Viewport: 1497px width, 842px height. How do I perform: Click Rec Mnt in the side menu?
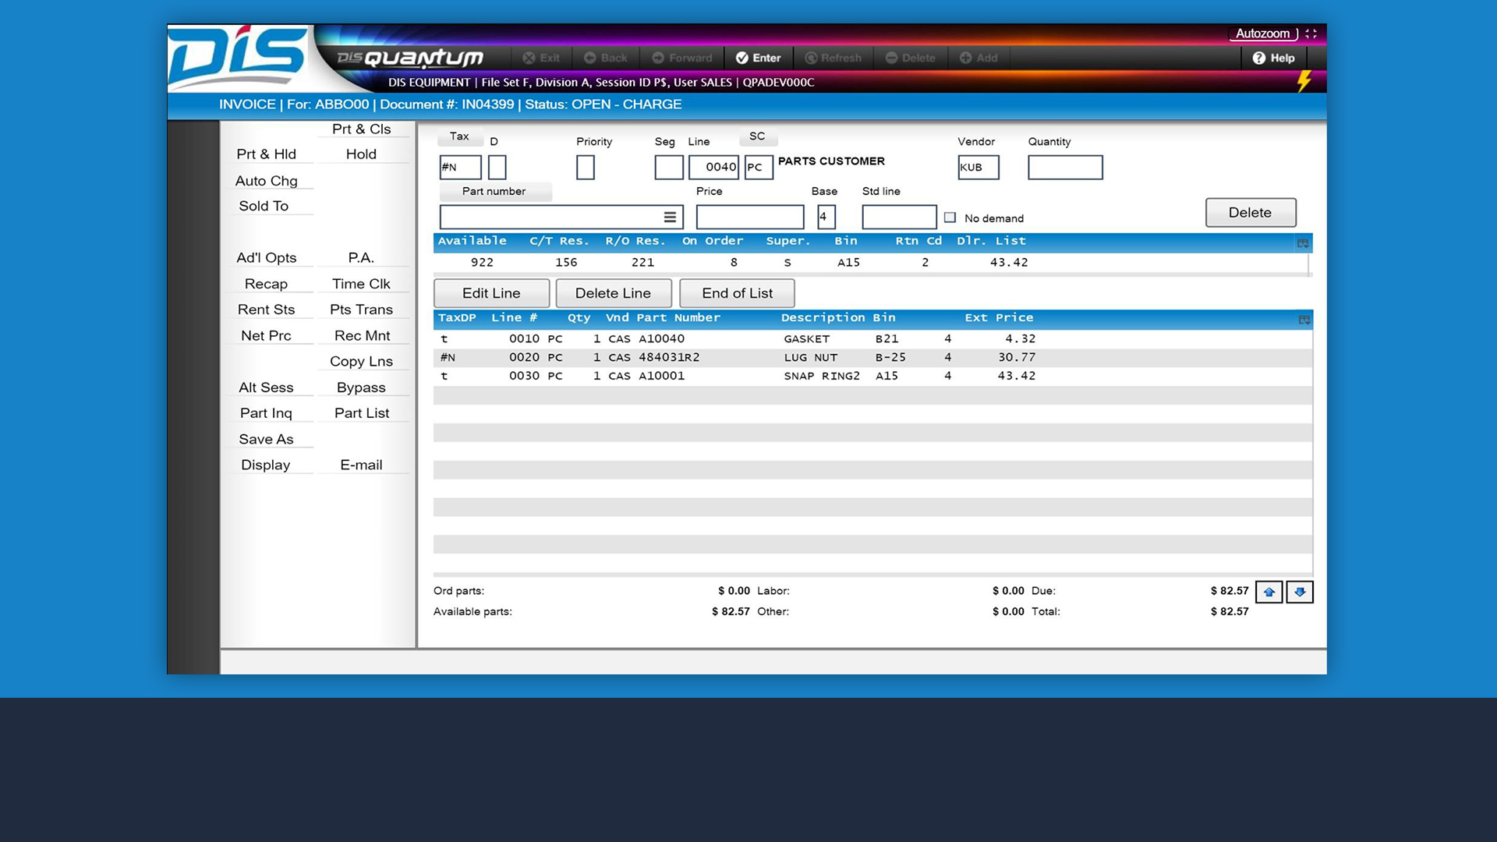[x=362, y=335]
